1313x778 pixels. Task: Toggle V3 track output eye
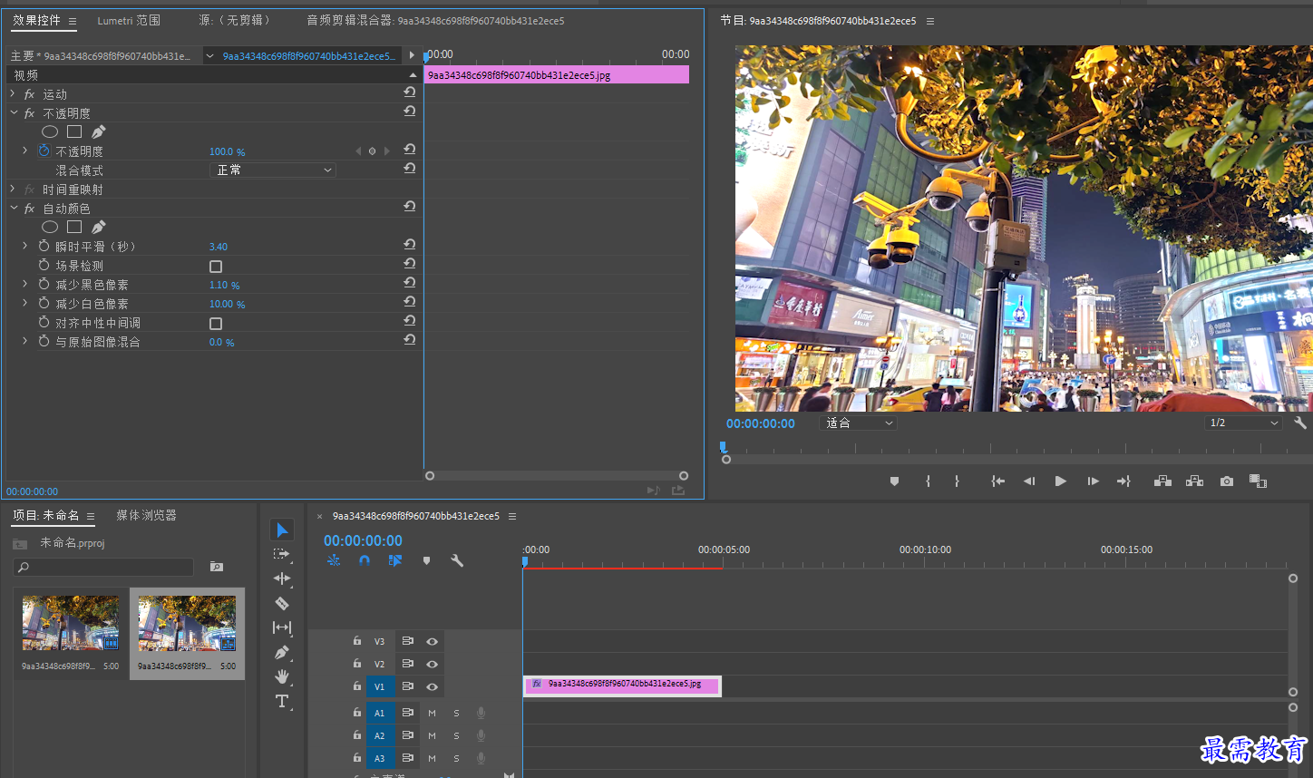(433, 641)
